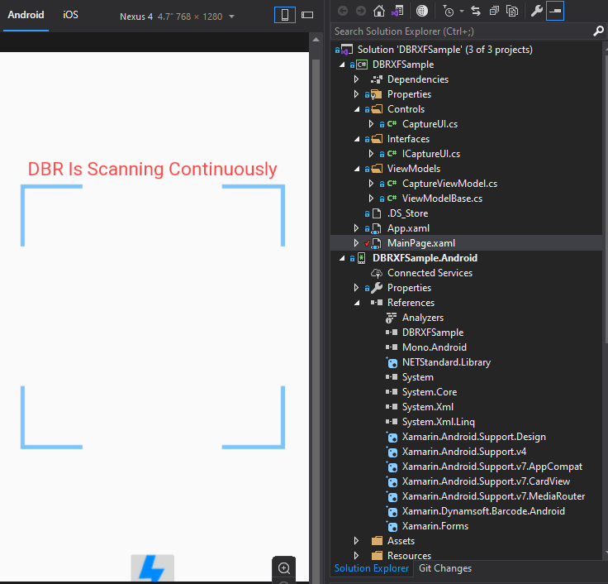Screen dimensions: 608x584
Task: Expand the ICaptureUI.cs file node
Action: tap(371, 154)
